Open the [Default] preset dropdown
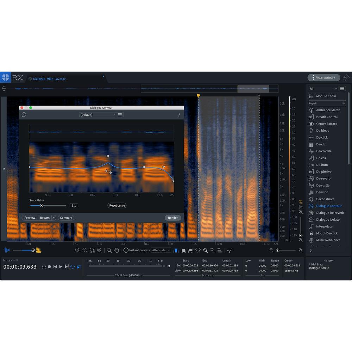352x352 pixels. coord(98,114)
